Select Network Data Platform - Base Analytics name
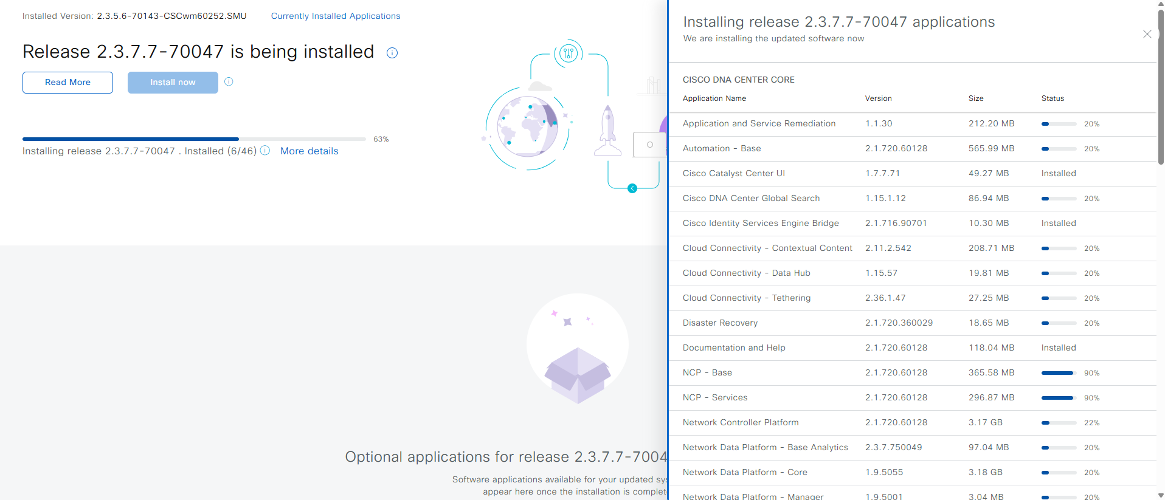Image resolution: width=1165 pixels, height=500 pixels. point(765,447)
